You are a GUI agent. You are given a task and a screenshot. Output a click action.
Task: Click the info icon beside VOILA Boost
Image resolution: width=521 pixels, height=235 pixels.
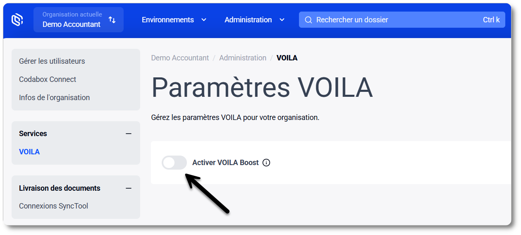pyautogui.click(x=266, y=163)
